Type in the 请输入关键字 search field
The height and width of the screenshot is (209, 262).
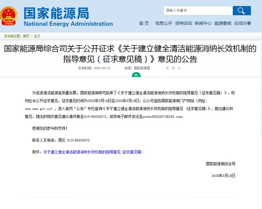pos(198,10)
